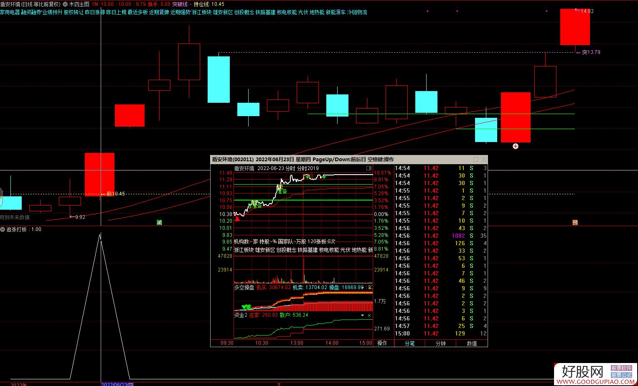
Task: Select the 雄安新区 tag in top row
Action: point(223,13)
